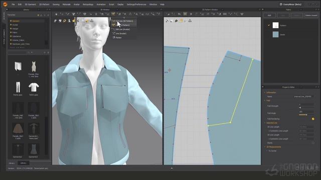The width and height of the screenshot is (321, 180).
Task: Click the Fold Strength slider
Action: click(x=306, y=107)
